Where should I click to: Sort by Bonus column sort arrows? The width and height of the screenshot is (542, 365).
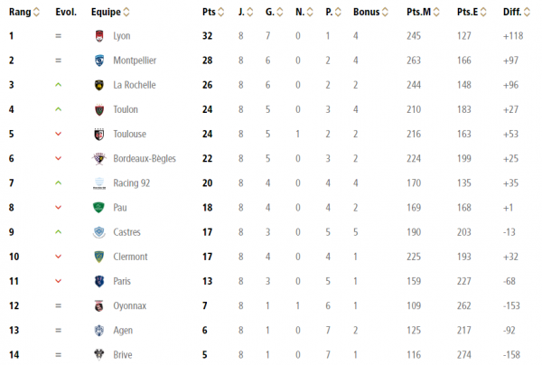[385, 12]
